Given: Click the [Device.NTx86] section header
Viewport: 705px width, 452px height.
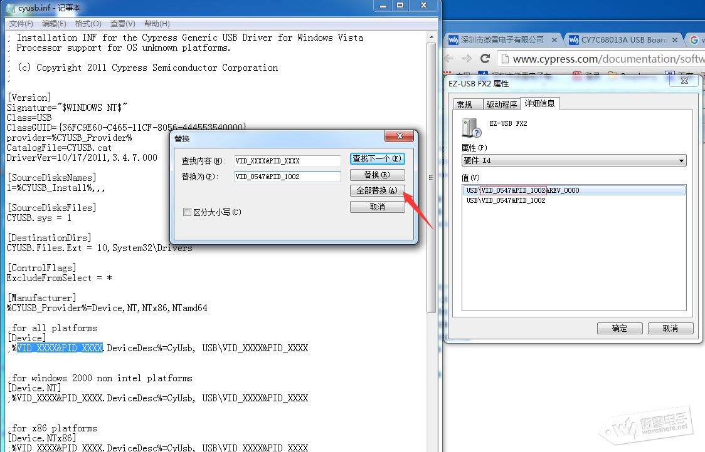Looking at the screenshot, I should click(x=42, y=438).
